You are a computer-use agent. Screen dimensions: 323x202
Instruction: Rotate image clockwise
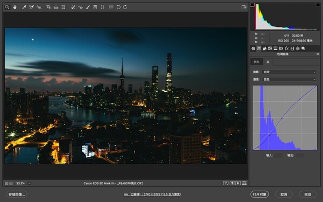click(125, 7)
